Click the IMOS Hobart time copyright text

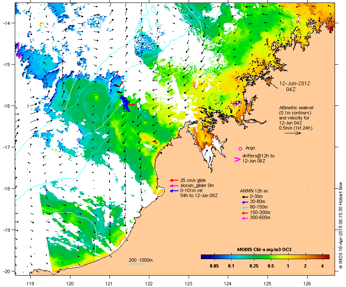tap(341, 226)
